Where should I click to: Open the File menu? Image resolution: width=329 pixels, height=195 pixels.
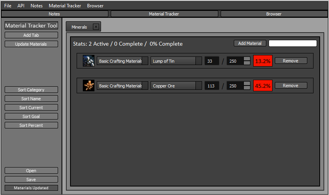tap(8, 6)
